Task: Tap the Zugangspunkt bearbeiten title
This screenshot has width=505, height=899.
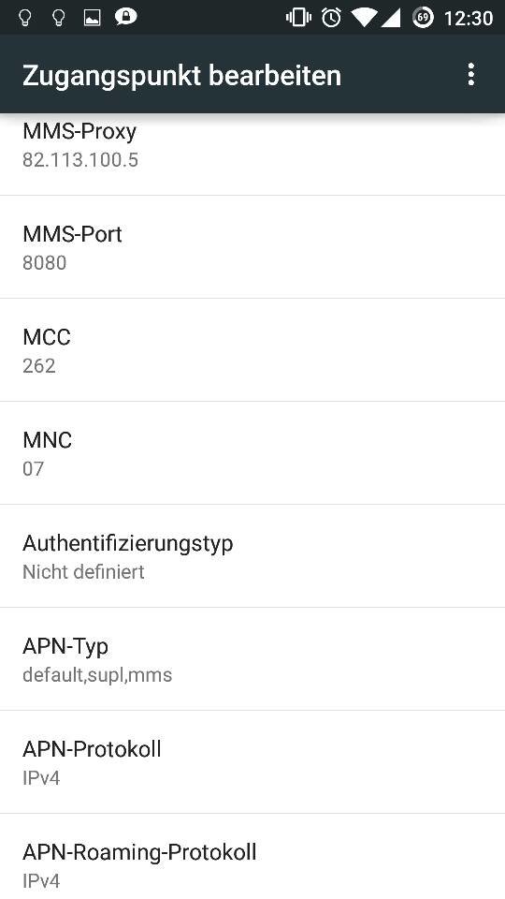Action: point(181,76)
